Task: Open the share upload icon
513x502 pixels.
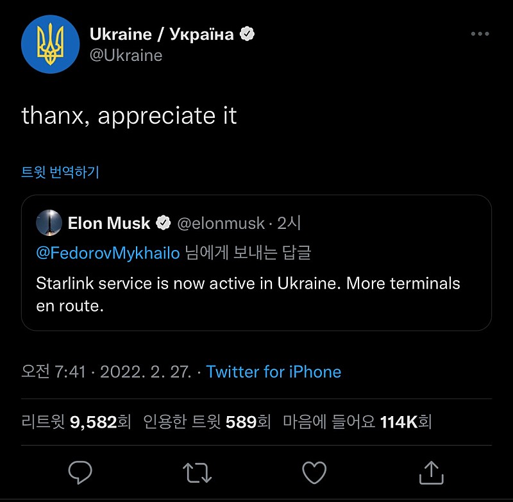Action: 431,473
